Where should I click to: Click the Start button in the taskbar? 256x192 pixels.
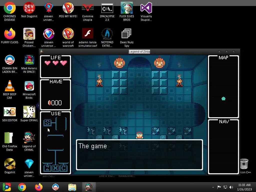pos(6,187)
